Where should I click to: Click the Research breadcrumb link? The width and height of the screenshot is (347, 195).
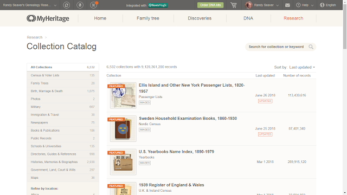coord(35,37)
